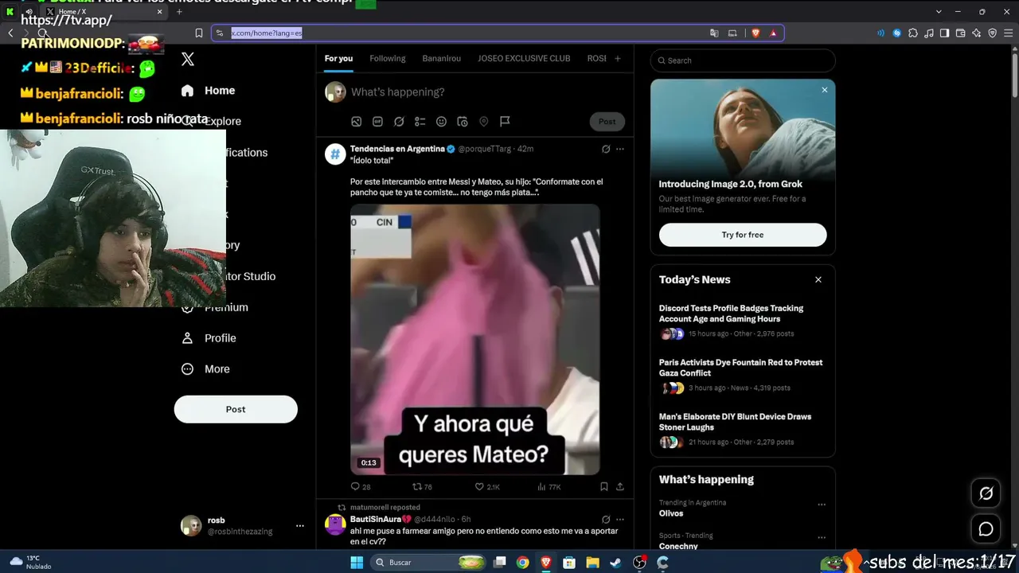Open Discord Tests Profile Badges news story

pos(731,314)
